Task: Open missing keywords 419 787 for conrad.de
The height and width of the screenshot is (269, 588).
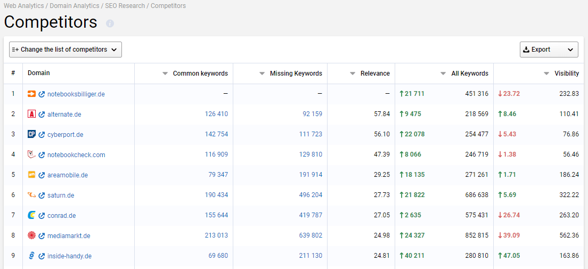Action: 311,215
